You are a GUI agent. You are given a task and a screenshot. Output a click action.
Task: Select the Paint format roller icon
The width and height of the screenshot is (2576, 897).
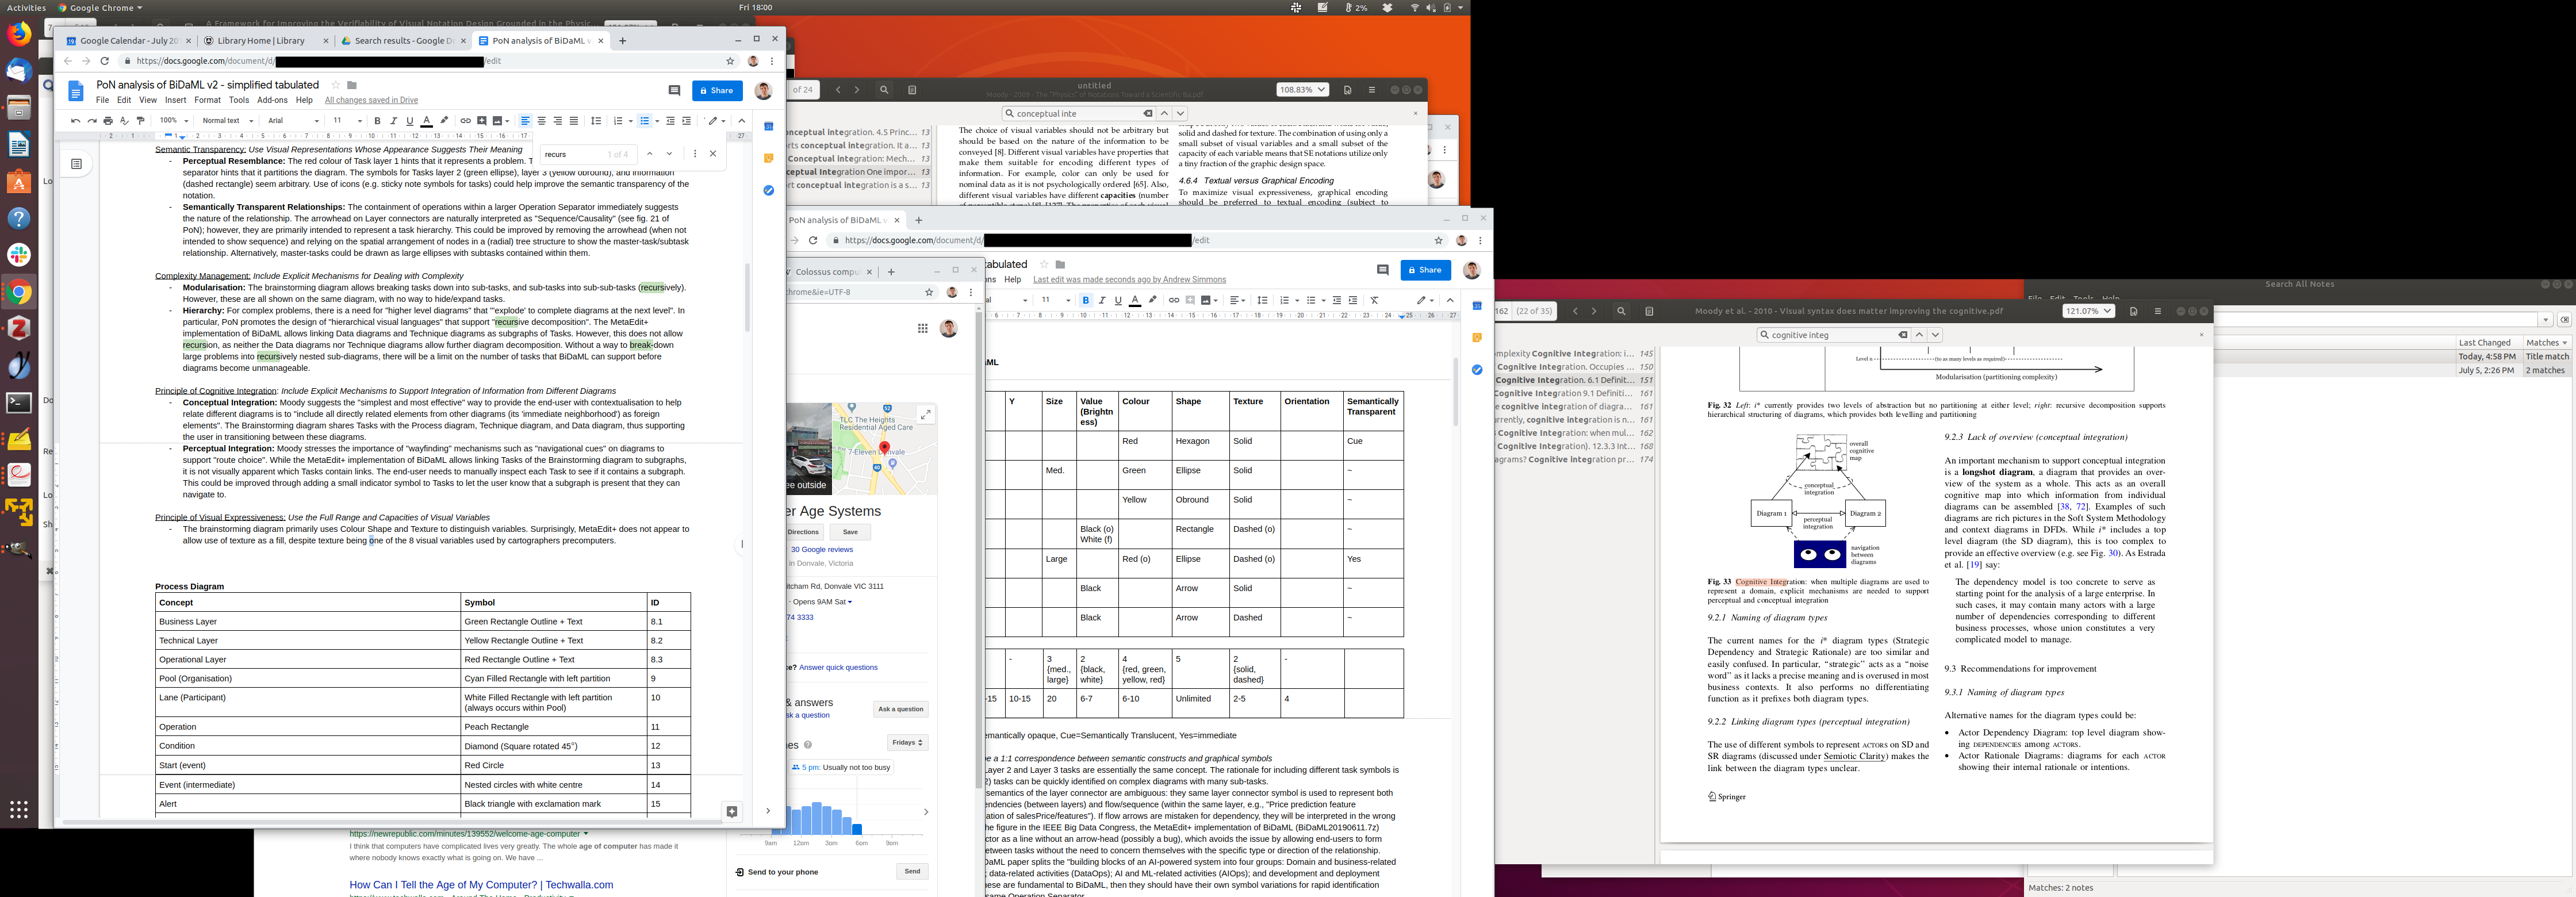[x=140, y=121]
